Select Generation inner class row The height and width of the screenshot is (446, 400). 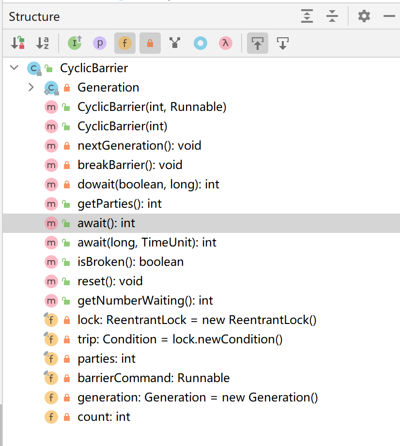pos(201,88)
